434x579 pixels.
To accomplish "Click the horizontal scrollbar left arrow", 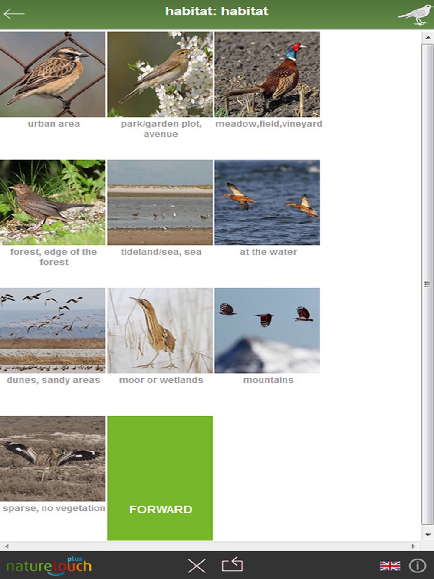I will pyautogui.click(x=6, y=546).
